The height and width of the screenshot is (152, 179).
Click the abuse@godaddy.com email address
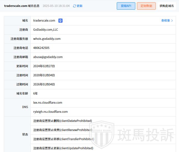click(48, 57)
